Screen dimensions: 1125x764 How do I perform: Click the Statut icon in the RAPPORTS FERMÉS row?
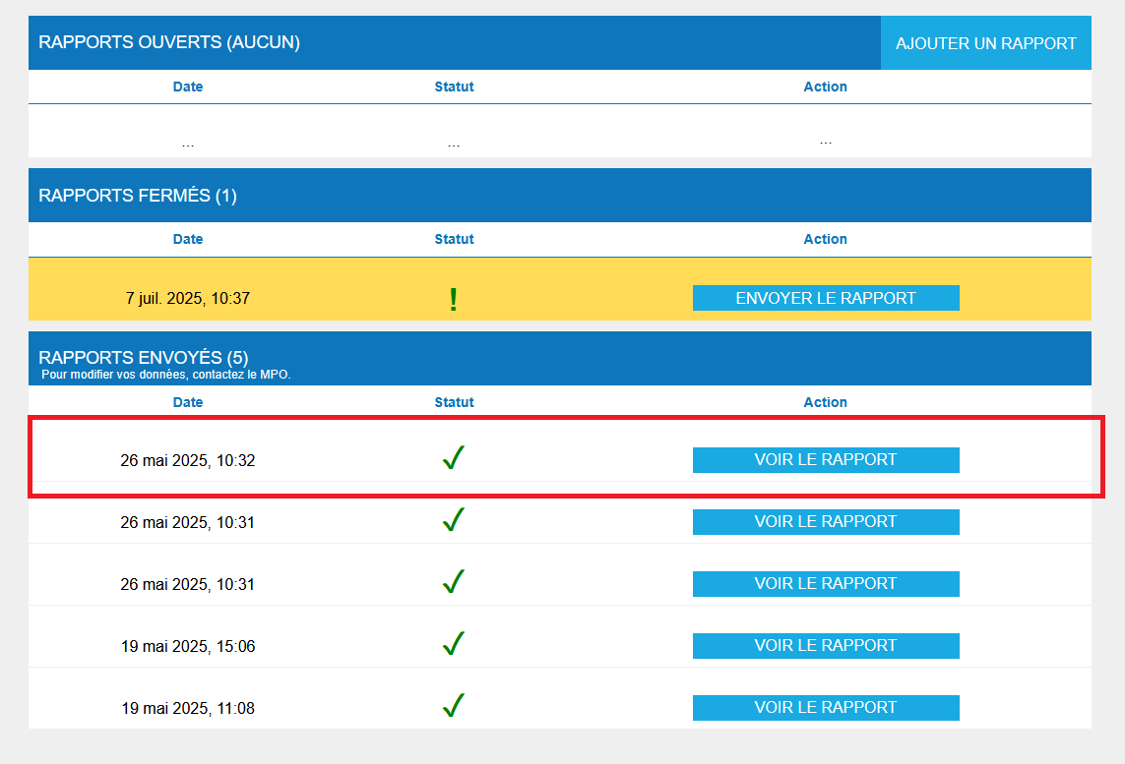tap(453, 297)
